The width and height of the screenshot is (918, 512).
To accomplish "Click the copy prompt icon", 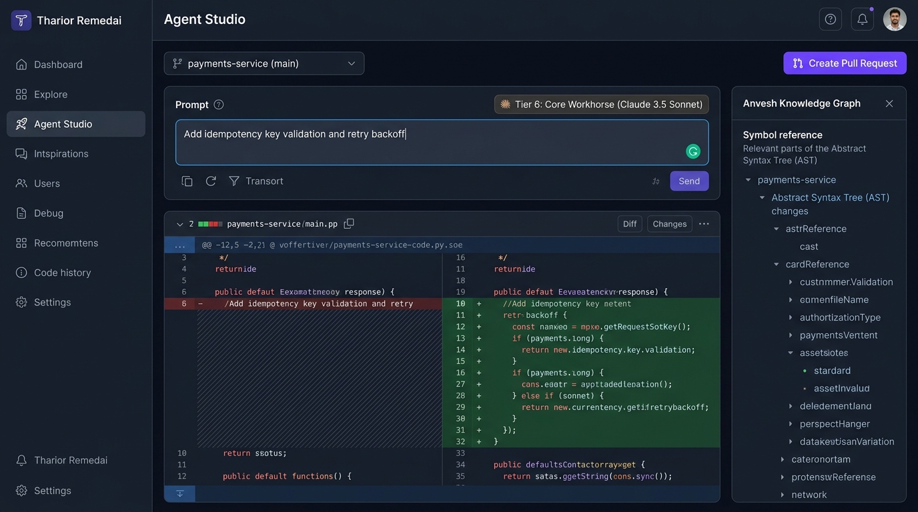I will tap(187, 181).
